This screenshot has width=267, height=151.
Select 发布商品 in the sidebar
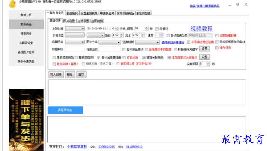[x=26, y=24]
